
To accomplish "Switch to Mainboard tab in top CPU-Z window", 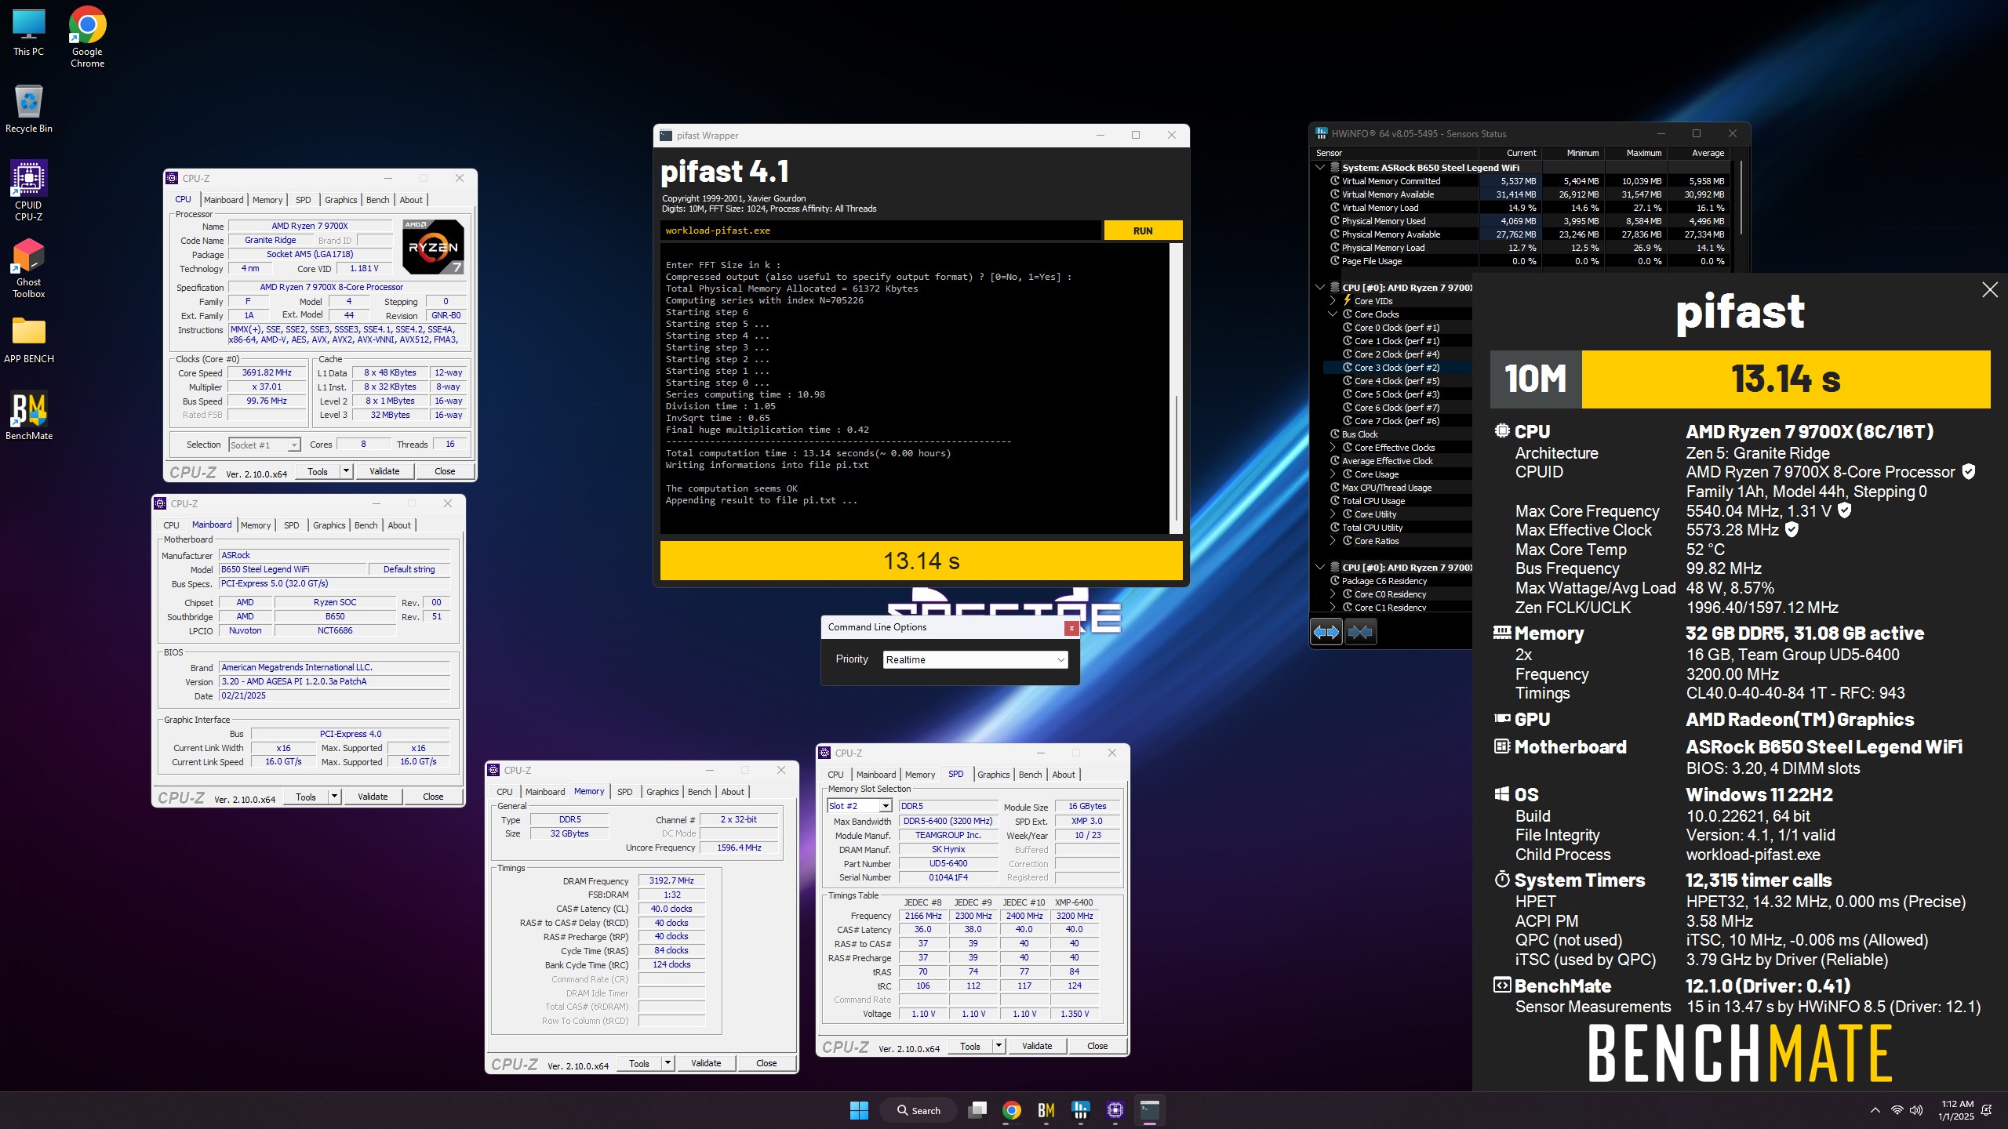I will [224, 200].
